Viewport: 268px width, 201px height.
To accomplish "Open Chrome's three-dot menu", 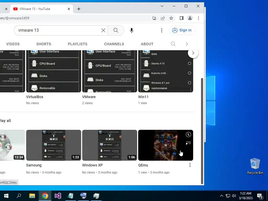I will (x=198, y=18).
